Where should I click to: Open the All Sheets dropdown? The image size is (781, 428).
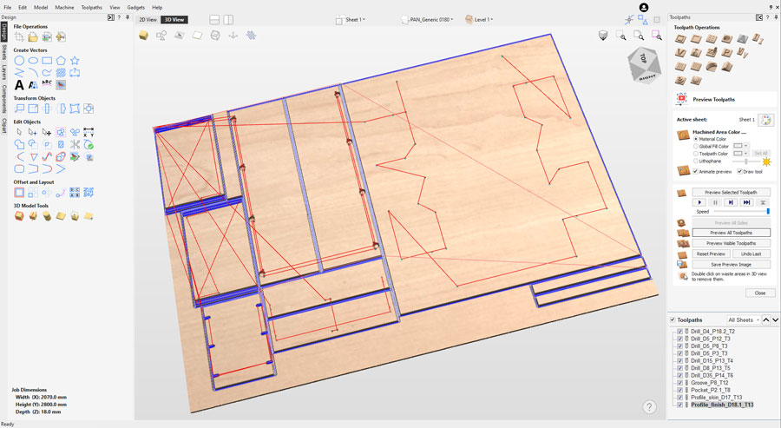click(x=744, y=320)
